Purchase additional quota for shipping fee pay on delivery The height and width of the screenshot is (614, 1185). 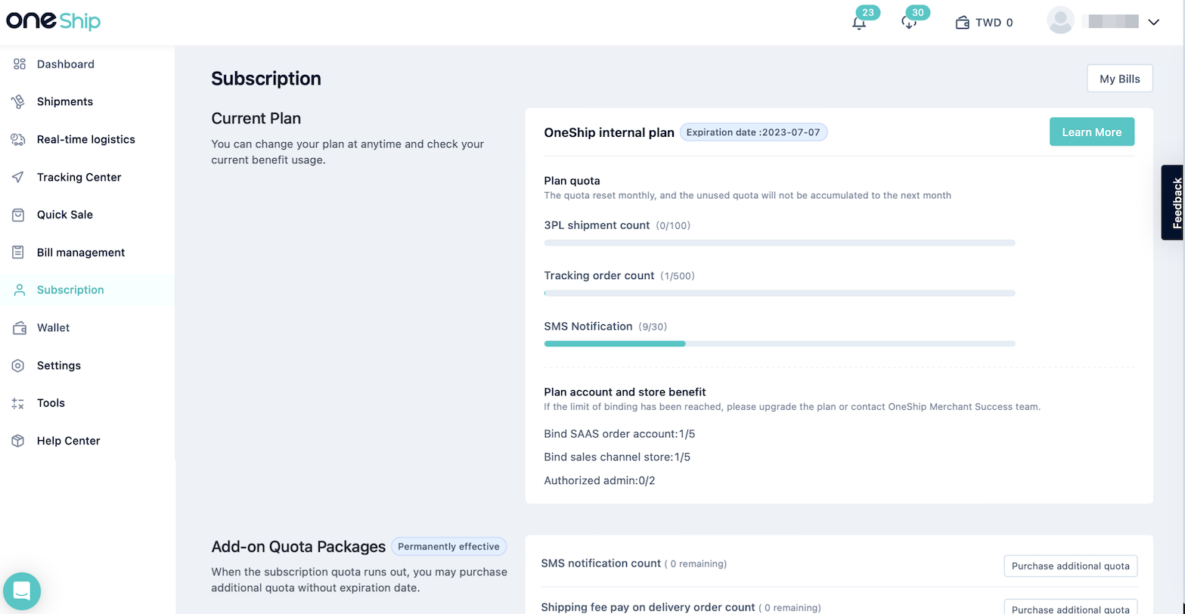(x=1071, y=606)
